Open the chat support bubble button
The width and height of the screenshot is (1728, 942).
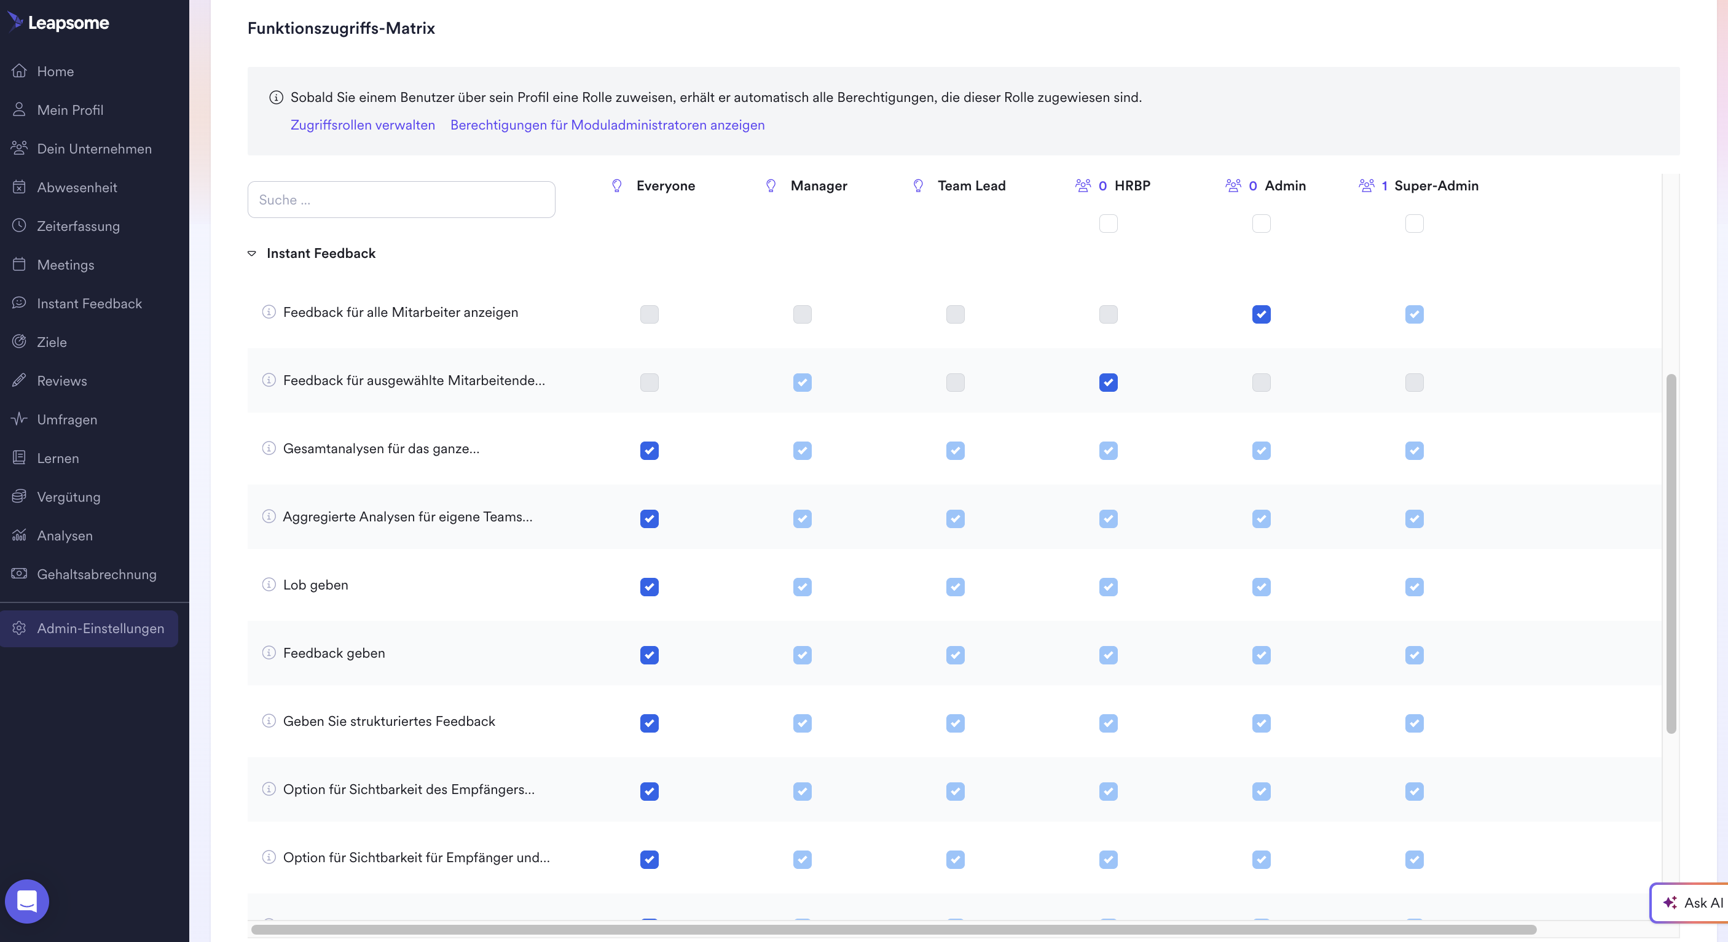click(27, 900)
